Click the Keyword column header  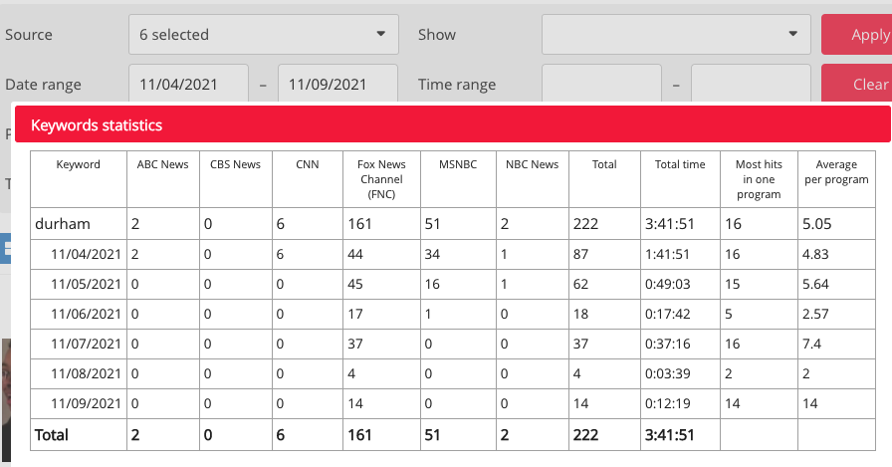(79, 179)
